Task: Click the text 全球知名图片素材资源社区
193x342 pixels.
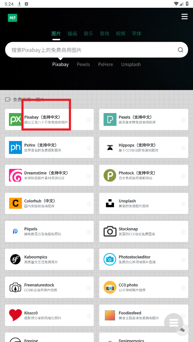Action: (x=44, y=178)
